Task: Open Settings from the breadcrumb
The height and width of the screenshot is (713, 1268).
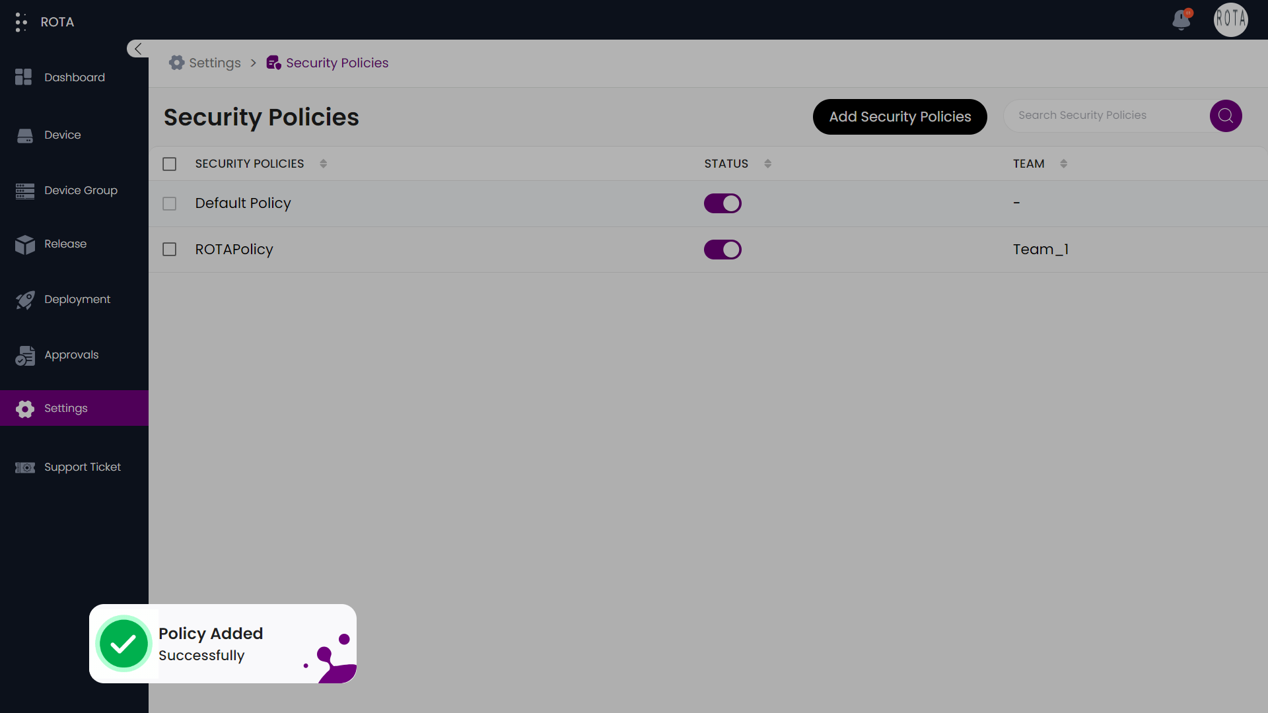Action: pos(215,63)
